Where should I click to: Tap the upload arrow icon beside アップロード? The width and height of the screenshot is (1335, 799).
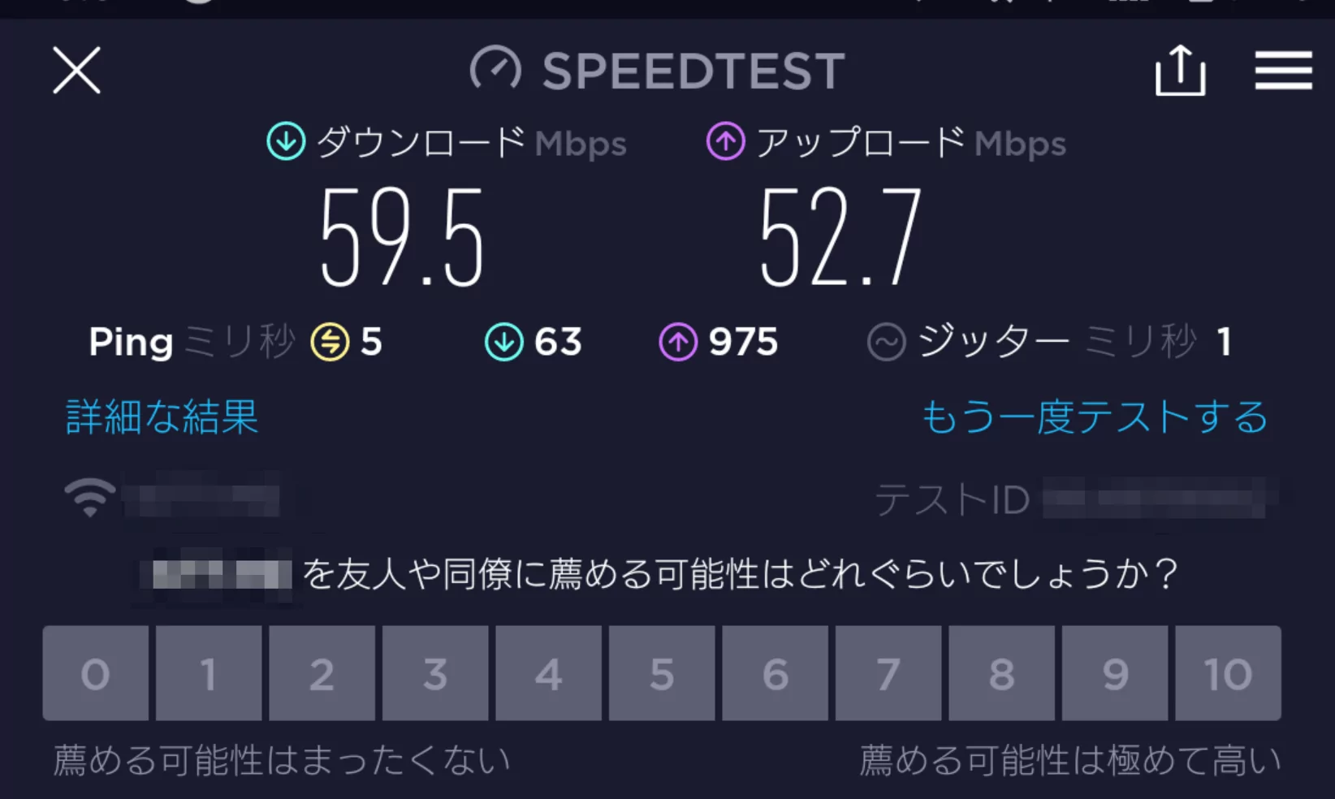click(725, 142)
